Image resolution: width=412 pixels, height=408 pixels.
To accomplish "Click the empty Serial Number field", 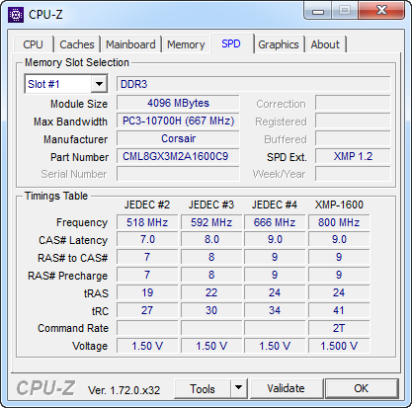I will tap(178, 174).
